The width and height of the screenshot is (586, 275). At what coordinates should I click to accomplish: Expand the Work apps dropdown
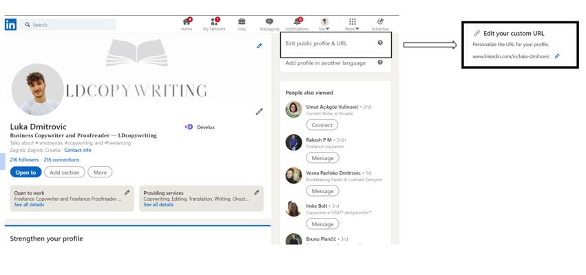click(352, 24)
